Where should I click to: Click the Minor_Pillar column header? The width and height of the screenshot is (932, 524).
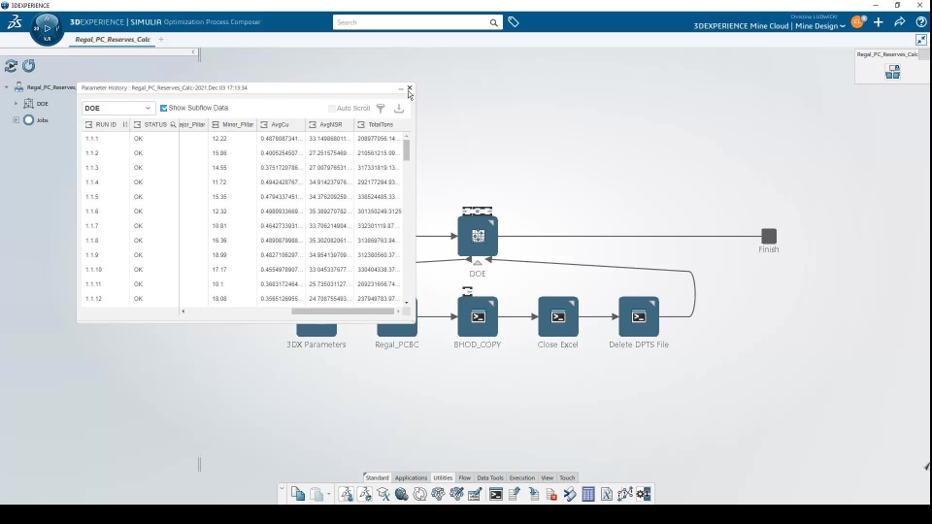232,125
